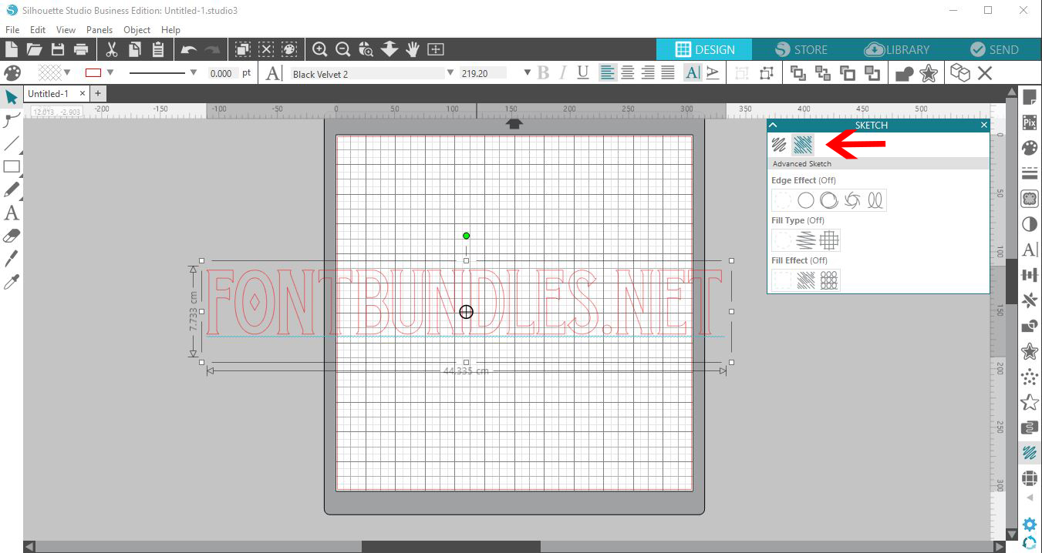Activate the hand pan tool
This screenshot has height=553, width=1042.
tap(413, 49)
